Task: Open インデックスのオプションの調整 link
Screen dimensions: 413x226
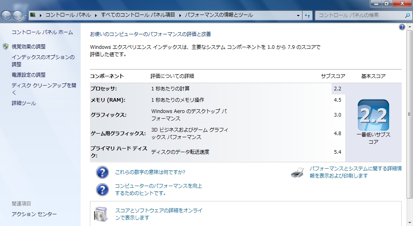Action: [x=43, y=61]
